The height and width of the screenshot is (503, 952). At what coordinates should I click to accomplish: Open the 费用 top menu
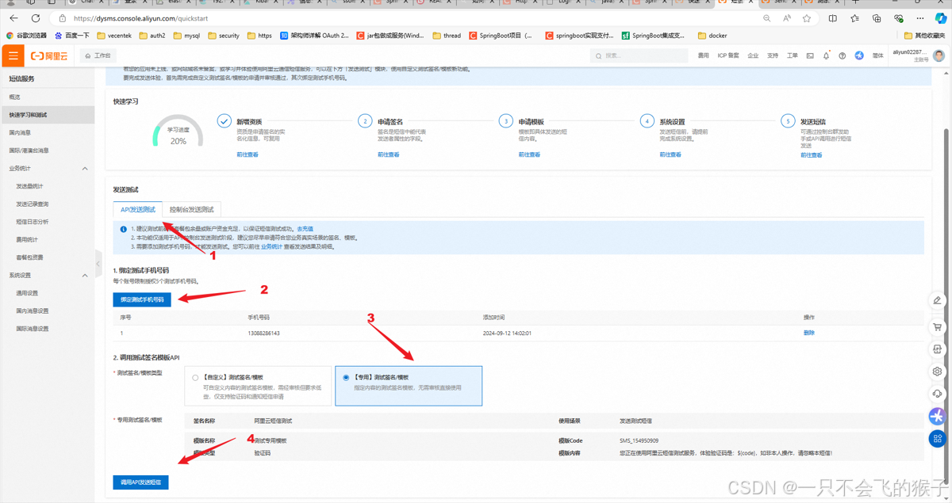tap(703, 55)
